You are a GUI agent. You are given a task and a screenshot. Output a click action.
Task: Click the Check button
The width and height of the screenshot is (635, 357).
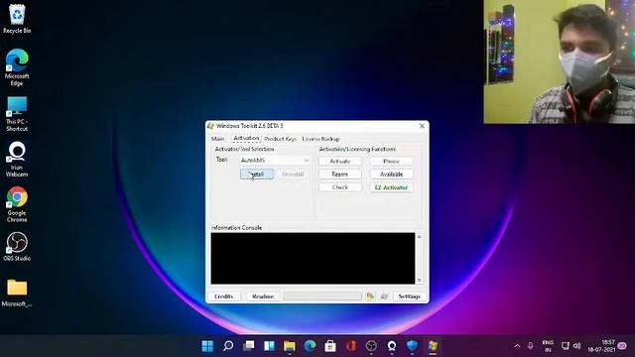tap(339, 187)
